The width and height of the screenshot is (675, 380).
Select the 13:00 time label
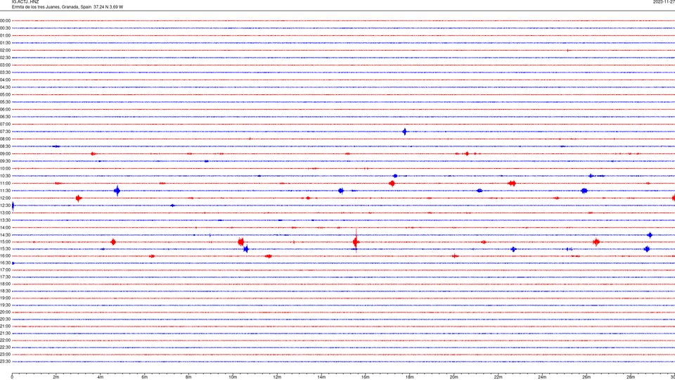coord(5,213)
